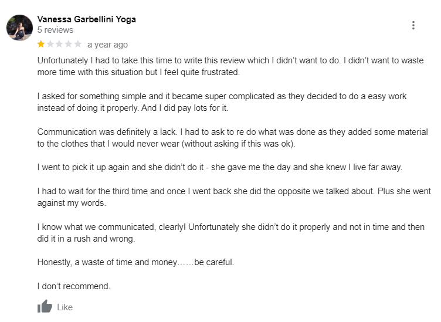The width and height of the screenshot is (441, 322).
Task: Click the thumbs-up icon
Action: [45, 306]
